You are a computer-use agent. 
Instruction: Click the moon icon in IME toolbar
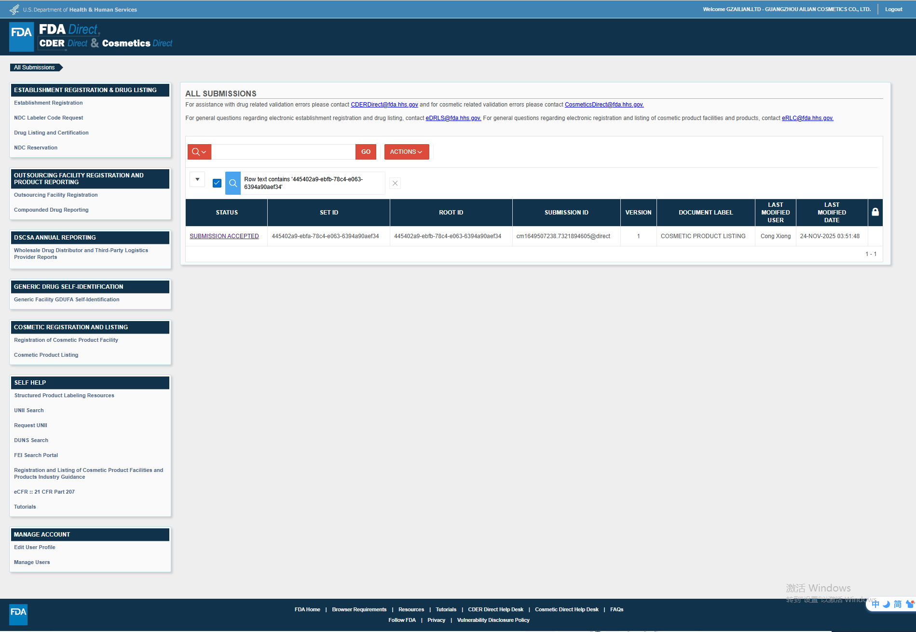[x=886, y=605]
